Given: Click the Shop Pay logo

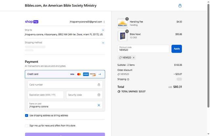Looking at the screenshot, I should (x=31, y=22).
